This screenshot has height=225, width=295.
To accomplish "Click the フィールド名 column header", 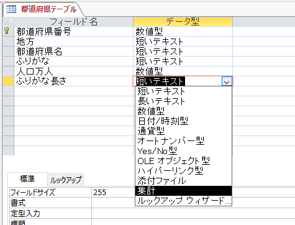I will coord(73,21).
